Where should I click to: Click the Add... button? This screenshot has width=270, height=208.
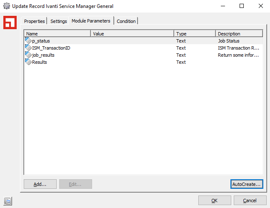tap(40, 184)
